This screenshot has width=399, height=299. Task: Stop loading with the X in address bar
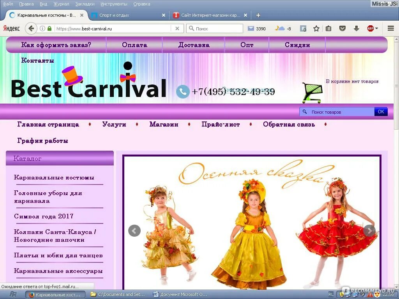(177, 29)
